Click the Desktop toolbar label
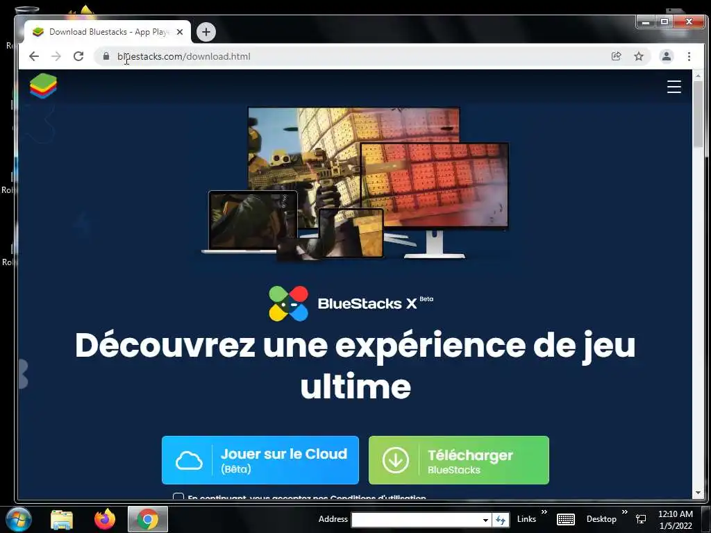711x533 pixels. (601, 519)
